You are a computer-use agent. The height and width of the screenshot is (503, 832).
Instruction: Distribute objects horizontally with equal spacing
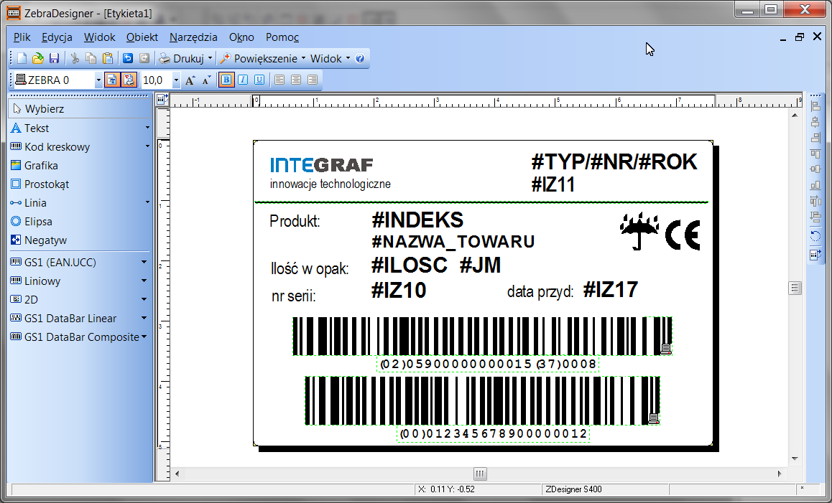(815, 201)
